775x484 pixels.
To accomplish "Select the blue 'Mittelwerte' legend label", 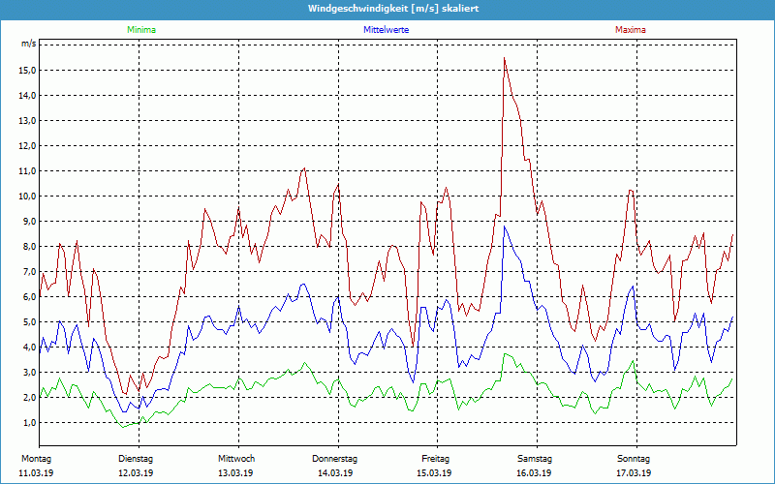I will pyautogui.click(x=386, y=30).
